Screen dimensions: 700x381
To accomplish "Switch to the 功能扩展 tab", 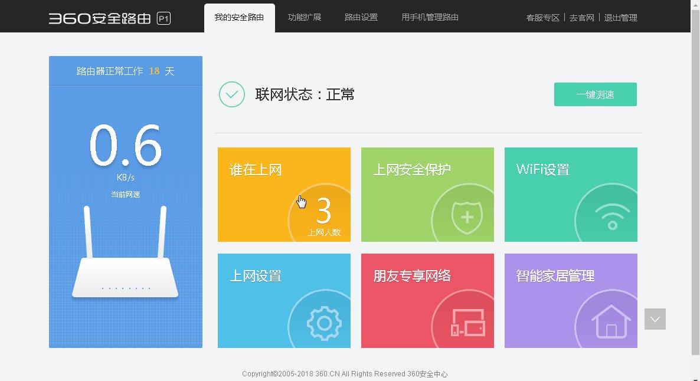I will click(305, 17).
